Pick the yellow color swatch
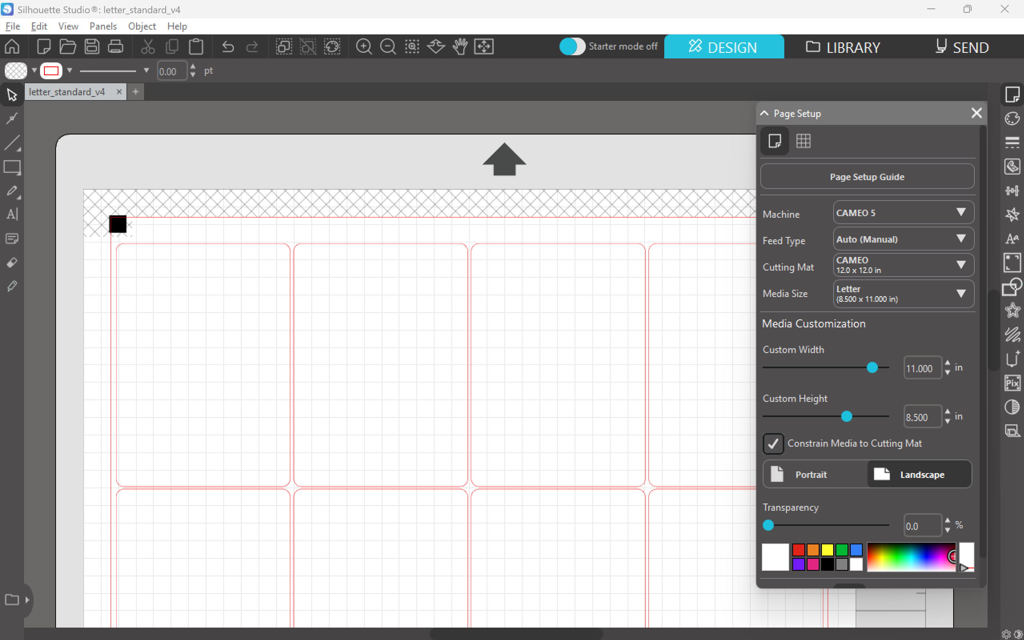1024x640 pixels. [x=827, y=550]
